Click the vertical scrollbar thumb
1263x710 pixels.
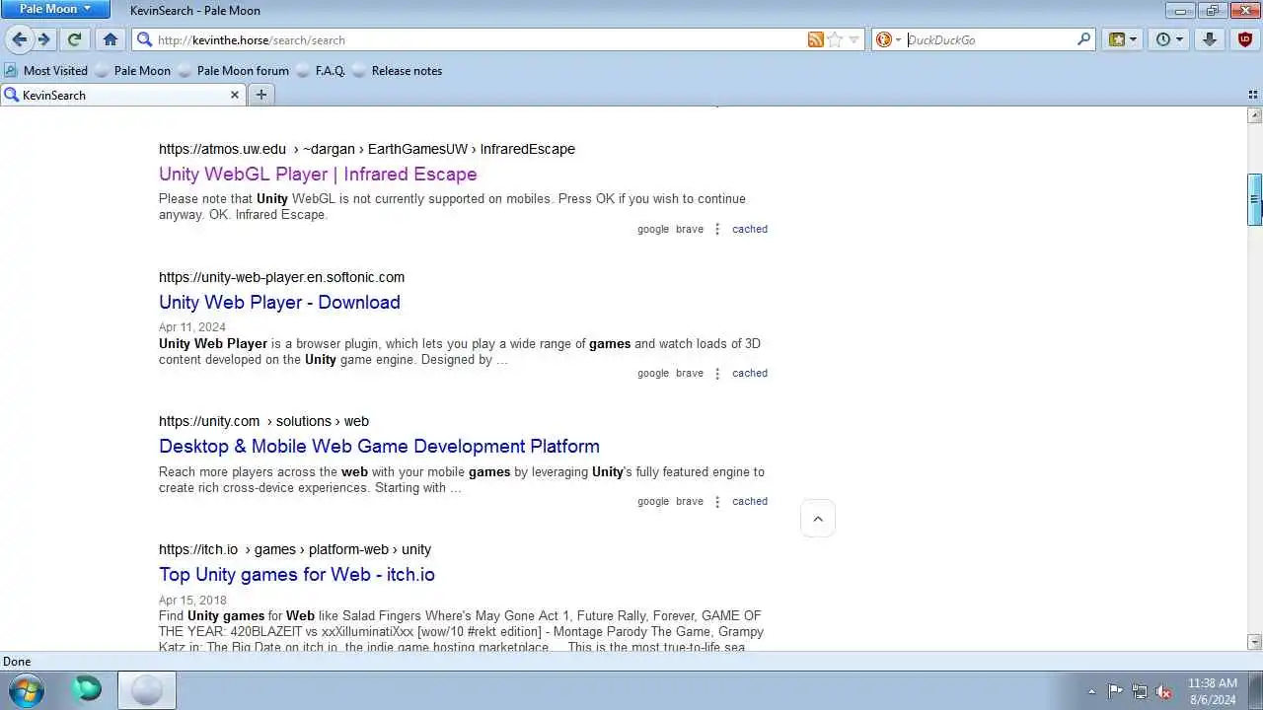click(x=1255, y=200)
